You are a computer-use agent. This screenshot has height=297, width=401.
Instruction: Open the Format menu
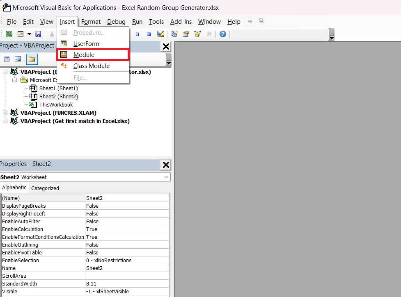click(91, 22)
